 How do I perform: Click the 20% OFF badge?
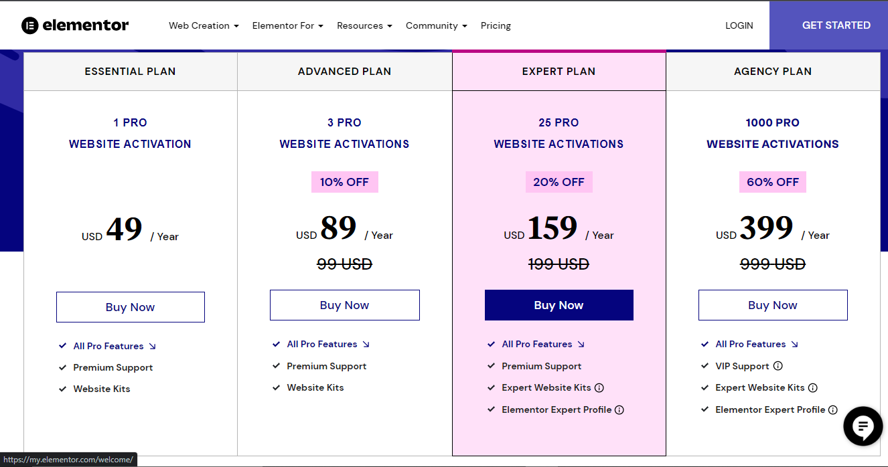click(x=559, y=182)
